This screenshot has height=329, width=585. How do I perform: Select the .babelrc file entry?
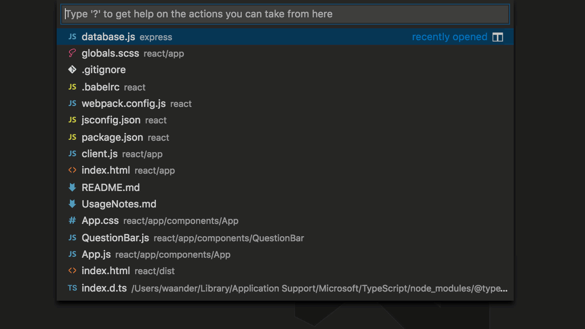tap(101, 87)
